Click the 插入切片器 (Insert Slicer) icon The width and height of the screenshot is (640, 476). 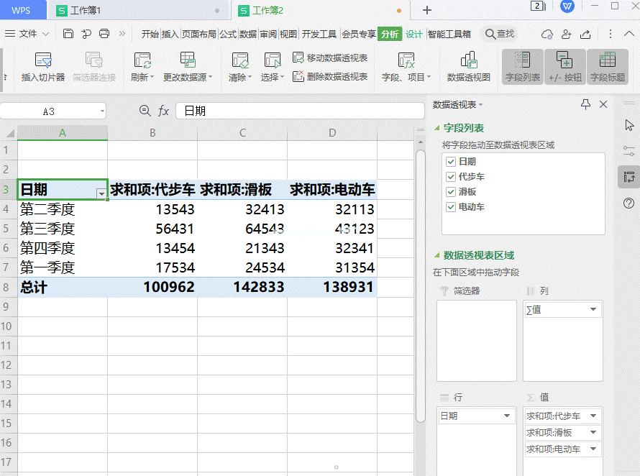43,60
